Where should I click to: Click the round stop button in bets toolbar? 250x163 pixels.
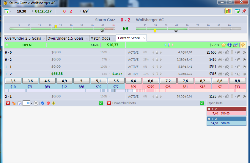[36, 103]
